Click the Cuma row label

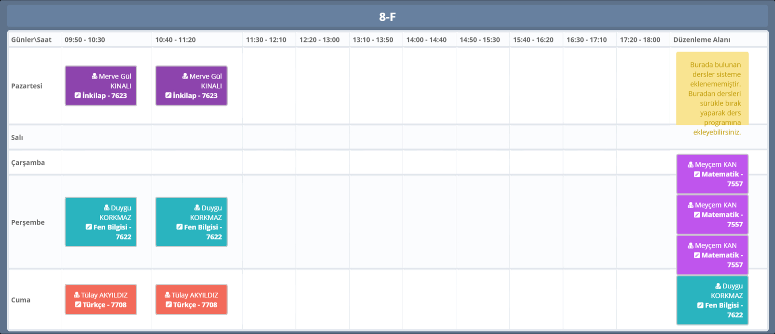(x=21, y=300)
